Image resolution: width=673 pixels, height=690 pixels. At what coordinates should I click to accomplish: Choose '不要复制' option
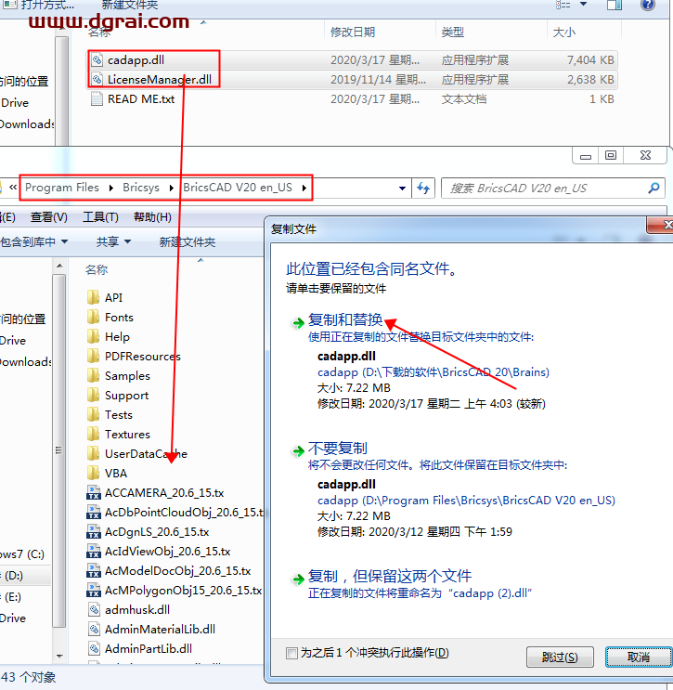tap(337, 448)
